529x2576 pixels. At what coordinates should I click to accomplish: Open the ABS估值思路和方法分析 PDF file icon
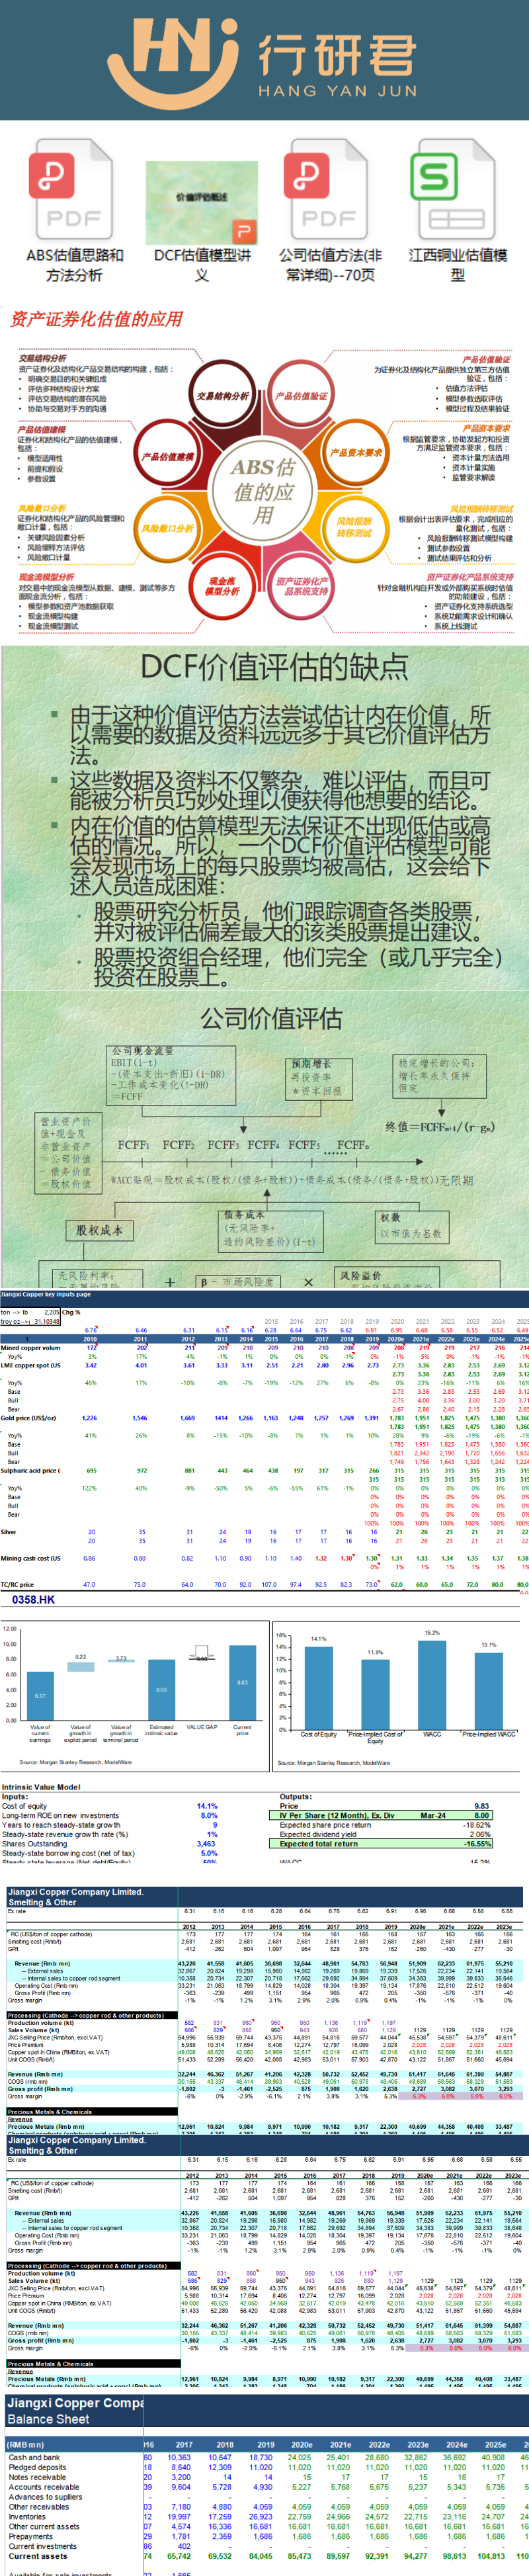74,189
